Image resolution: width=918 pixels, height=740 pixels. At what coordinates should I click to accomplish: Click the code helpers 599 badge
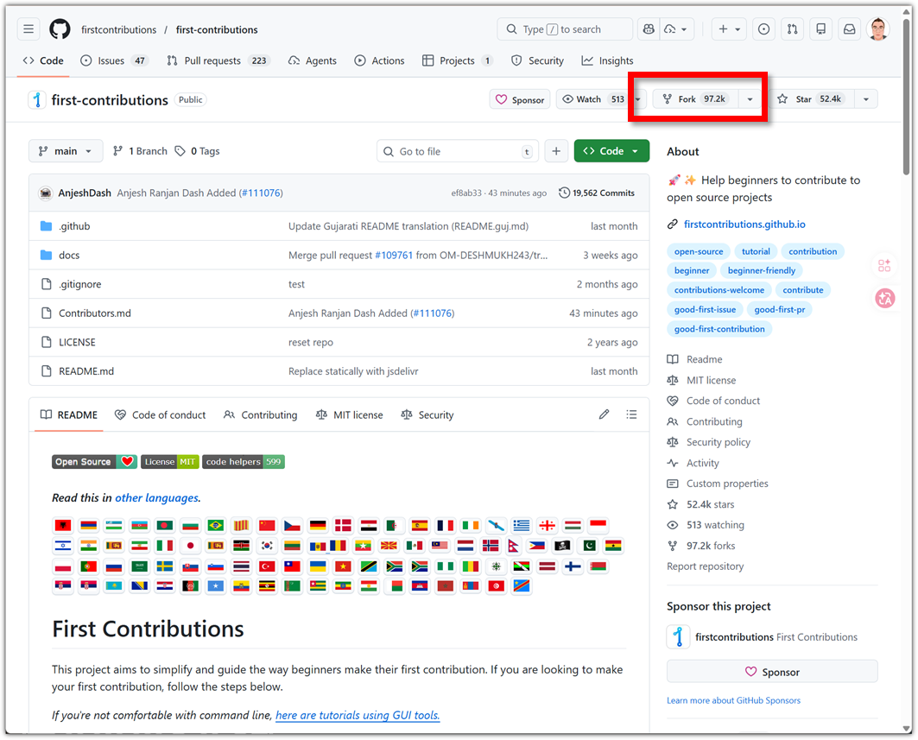[244, 462]
